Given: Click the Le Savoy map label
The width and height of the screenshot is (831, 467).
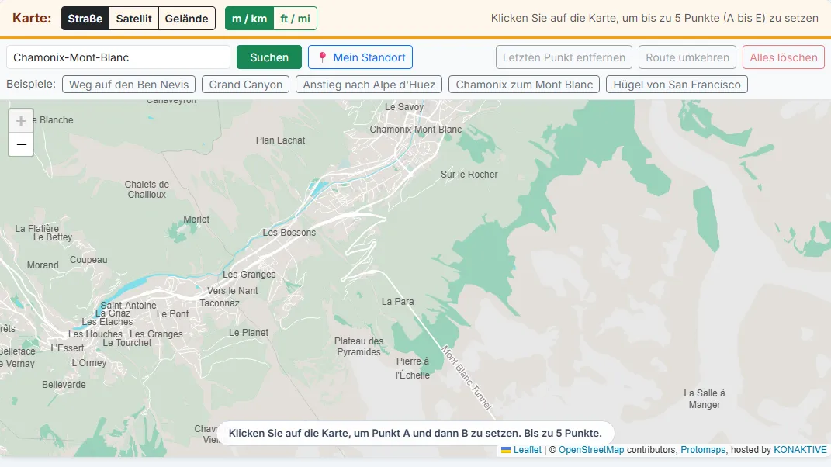Looking at the screenshot, I should [403, 106].
